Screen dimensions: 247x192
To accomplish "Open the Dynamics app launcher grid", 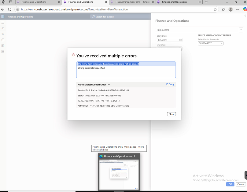I will click(x=3, y=17).
